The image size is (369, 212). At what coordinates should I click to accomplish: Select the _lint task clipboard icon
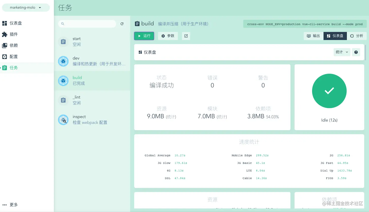tap(63, 100)
